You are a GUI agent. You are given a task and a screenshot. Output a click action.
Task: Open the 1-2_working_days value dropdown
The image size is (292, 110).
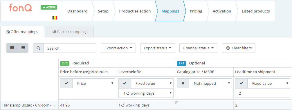coord(146,93)
